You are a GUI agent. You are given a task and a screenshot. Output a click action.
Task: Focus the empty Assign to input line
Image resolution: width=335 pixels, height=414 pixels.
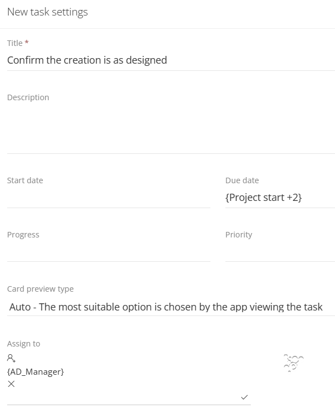point(123,397)
